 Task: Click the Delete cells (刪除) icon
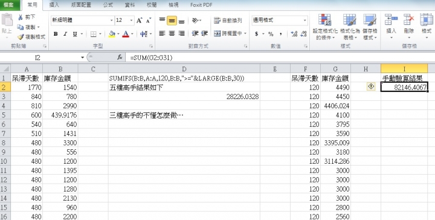pos(409,21)
